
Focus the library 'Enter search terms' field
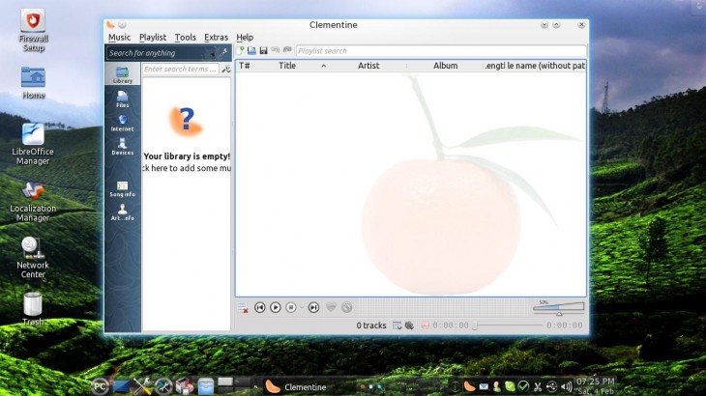click(180, 69)
